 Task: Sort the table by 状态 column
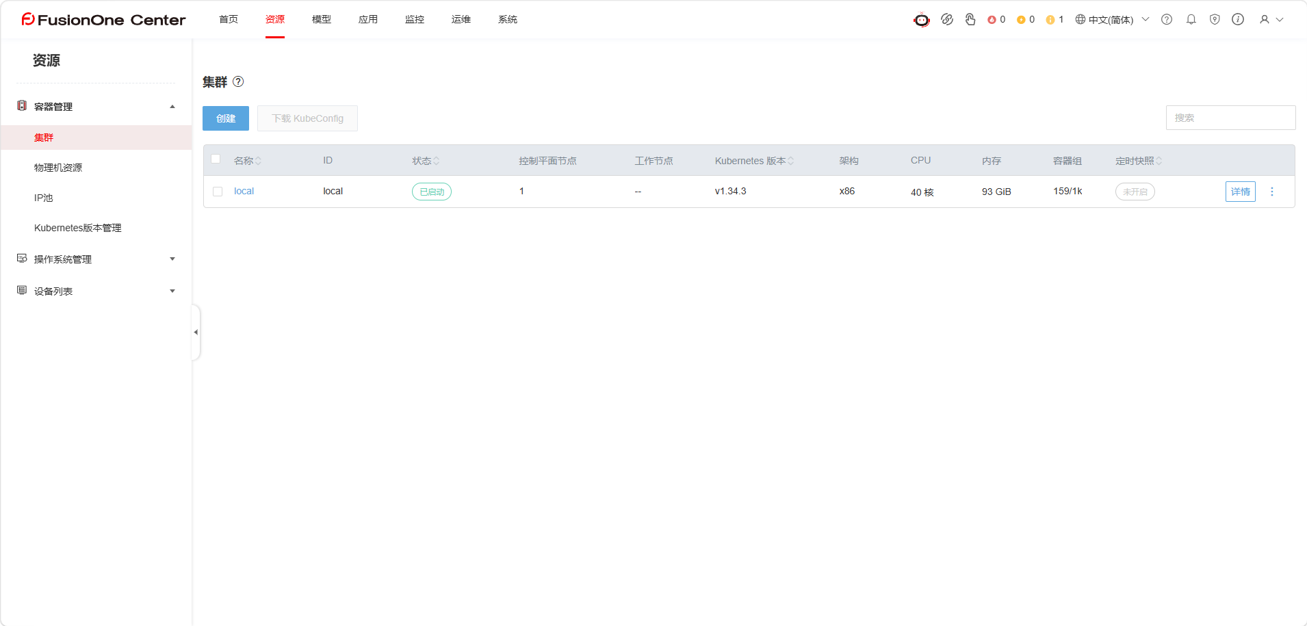[437, 161]
